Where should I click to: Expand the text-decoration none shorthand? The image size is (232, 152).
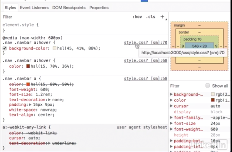pos(49,100)
